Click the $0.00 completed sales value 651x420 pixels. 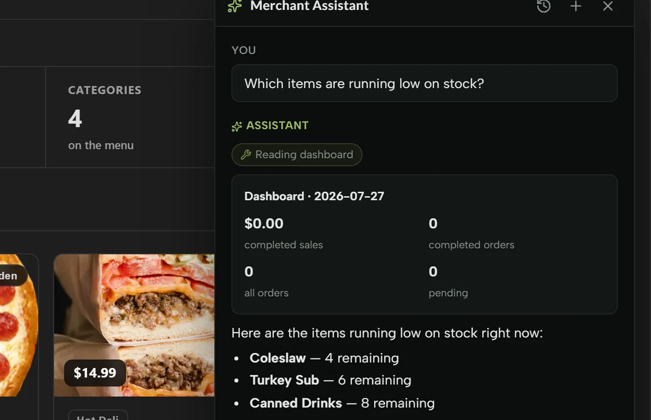click(x=264, y=223)
